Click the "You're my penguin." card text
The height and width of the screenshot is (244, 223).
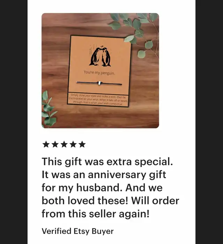[99, 73]
